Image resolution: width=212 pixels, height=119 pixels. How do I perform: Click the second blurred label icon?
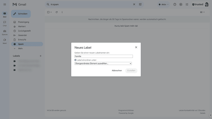click(15, 66)
